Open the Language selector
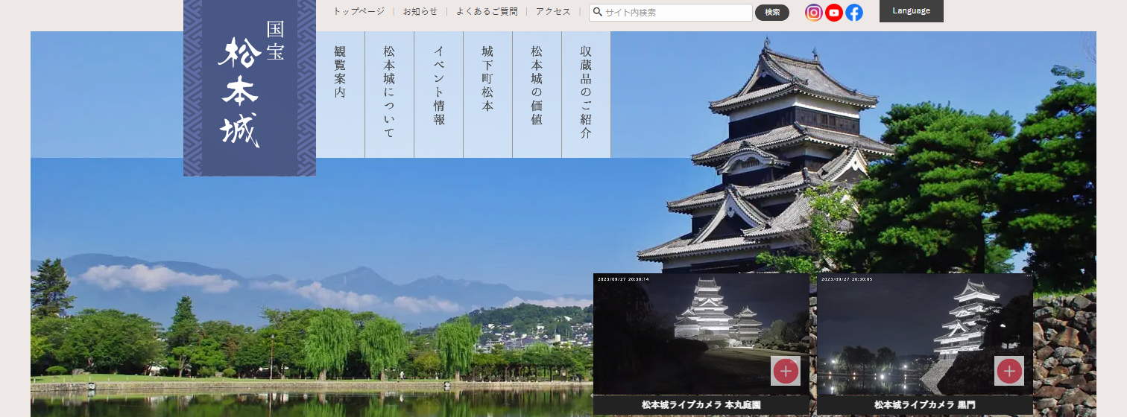This screenshot has height=417, width=1127. coord(911,11)
